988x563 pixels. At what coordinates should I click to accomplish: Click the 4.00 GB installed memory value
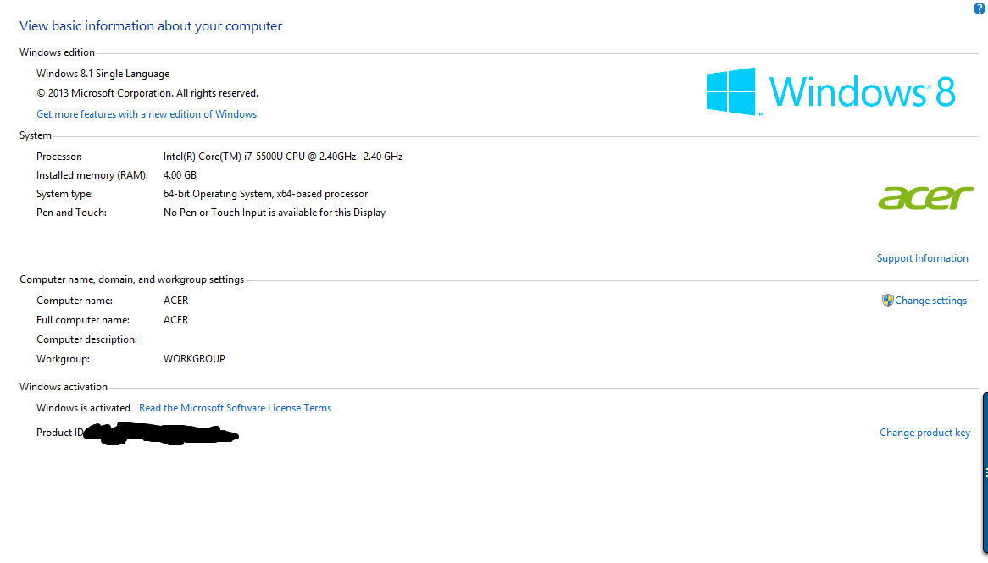point(180,175)
